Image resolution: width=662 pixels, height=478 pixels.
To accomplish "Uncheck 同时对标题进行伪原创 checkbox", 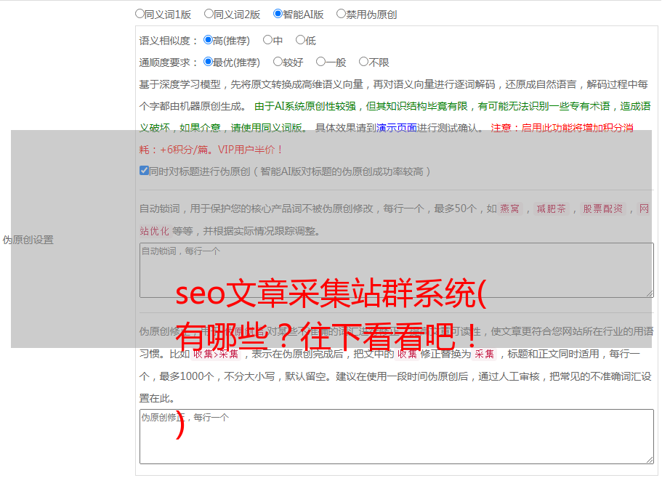I will coord(144,171).
